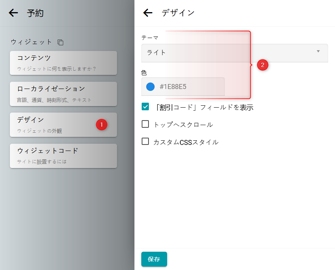Open the コンテンツ widget section
Viewport: 335px width, 270px height.
tap(63, 63)
